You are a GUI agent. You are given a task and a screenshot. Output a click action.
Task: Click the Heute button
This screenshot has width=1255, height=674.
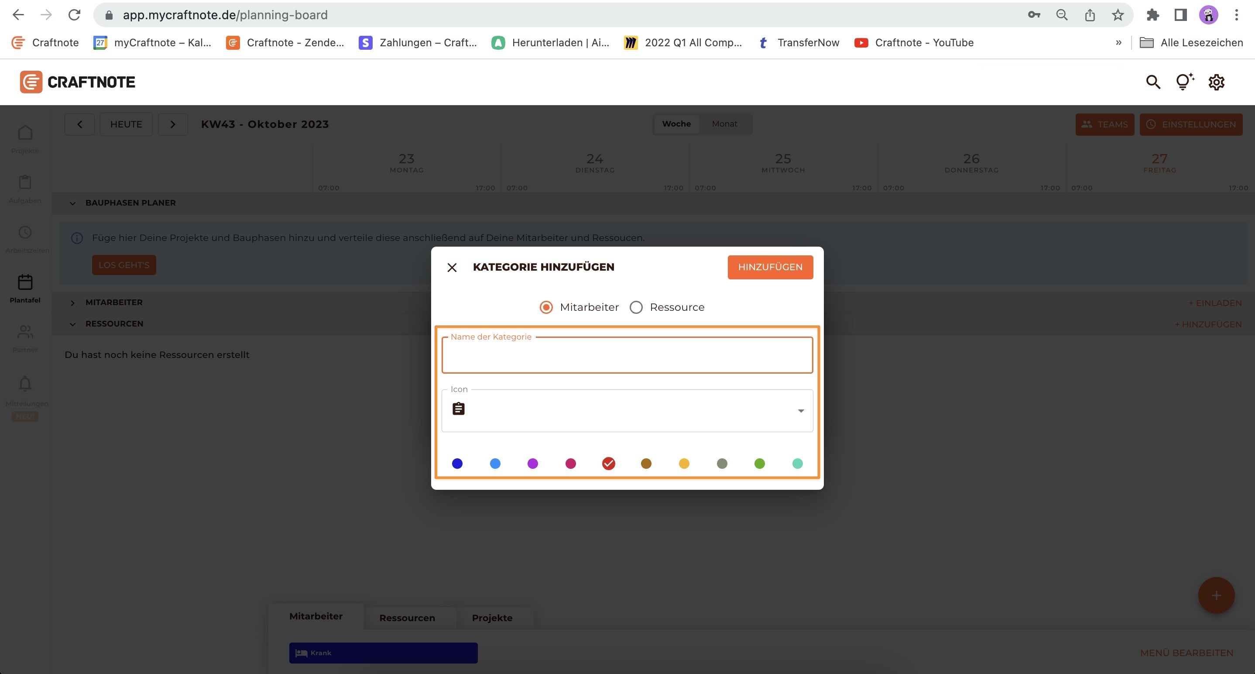[x=126, y=124]
